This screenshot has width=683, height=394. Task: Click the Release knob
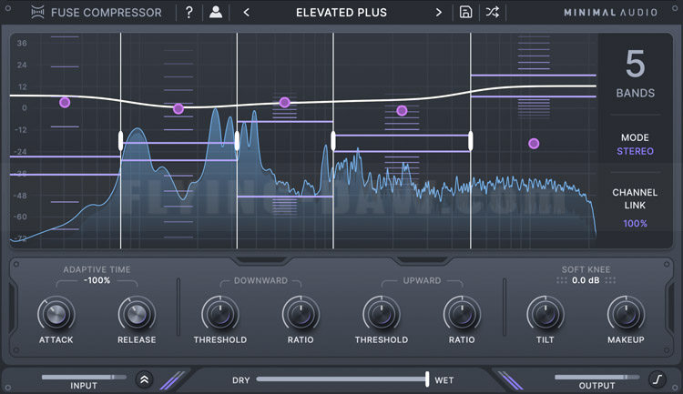137,314
